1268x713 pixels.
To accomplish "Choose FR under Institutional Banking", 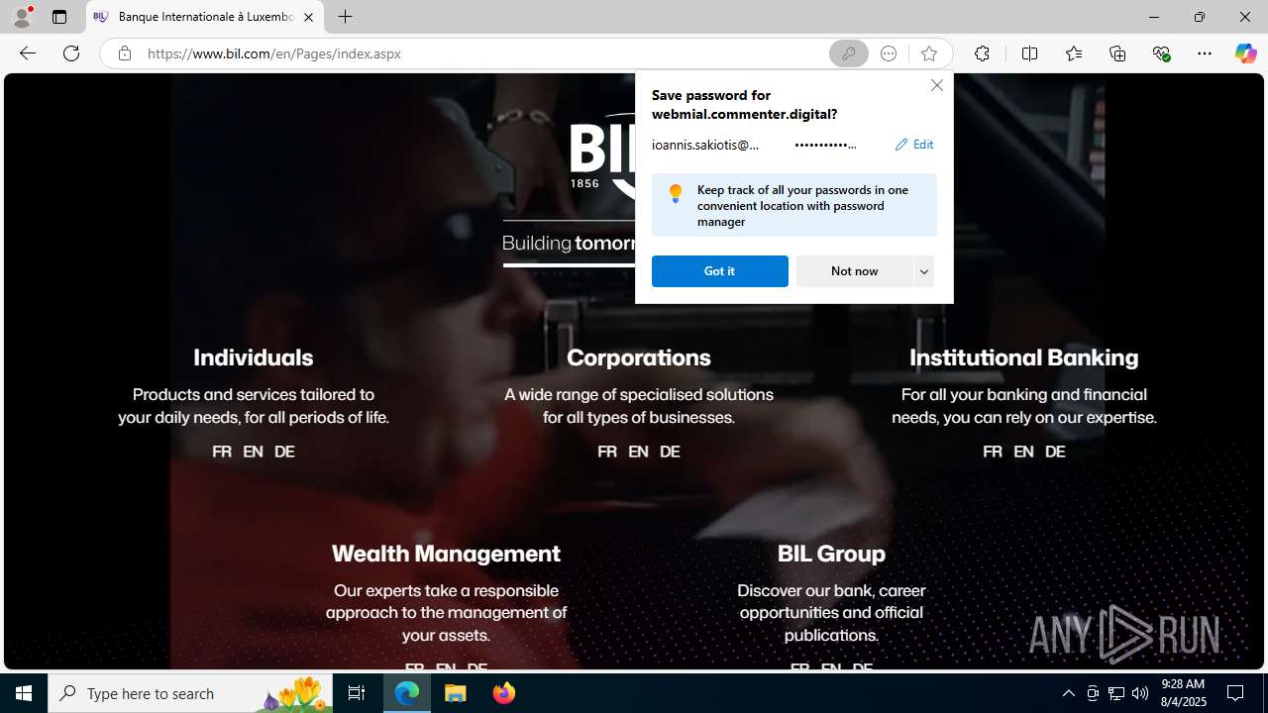I will [x=993, y=452].
